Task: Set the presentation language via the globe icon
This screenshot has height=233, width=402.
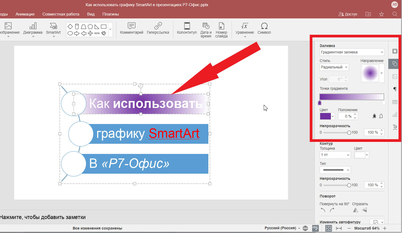Action: 305,228
